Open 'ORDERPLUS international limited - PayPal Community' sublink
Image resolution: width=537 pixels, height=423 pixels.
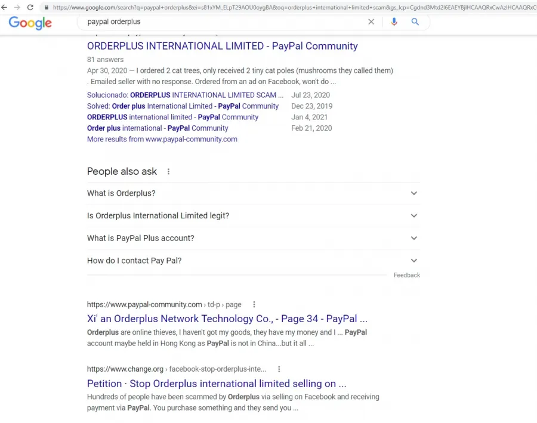click(x=172, y=117)
